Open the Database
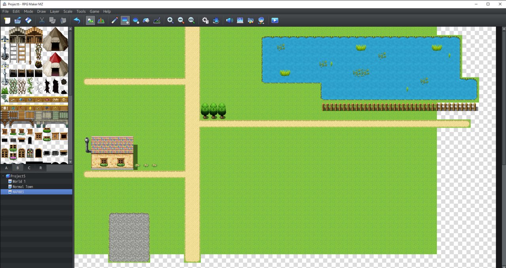The width and height of the screenshot is (506, 268). (x=205, y=20)
